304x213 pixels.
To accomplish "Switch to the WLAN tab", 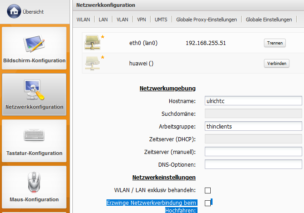I will pyautogui.click(x=83, y=20).
